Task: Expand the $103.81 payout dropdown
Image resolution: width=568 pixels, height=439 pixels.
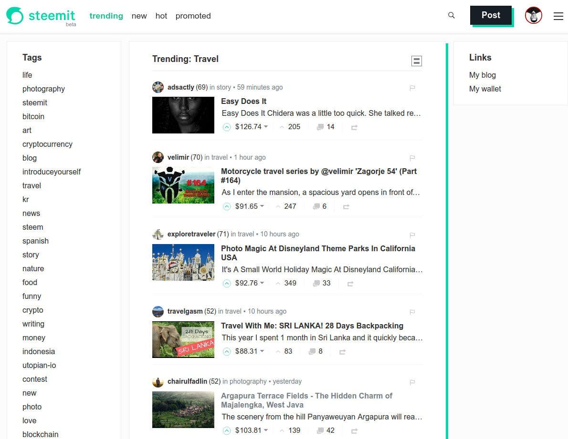Action: click(x=266, y=430)
